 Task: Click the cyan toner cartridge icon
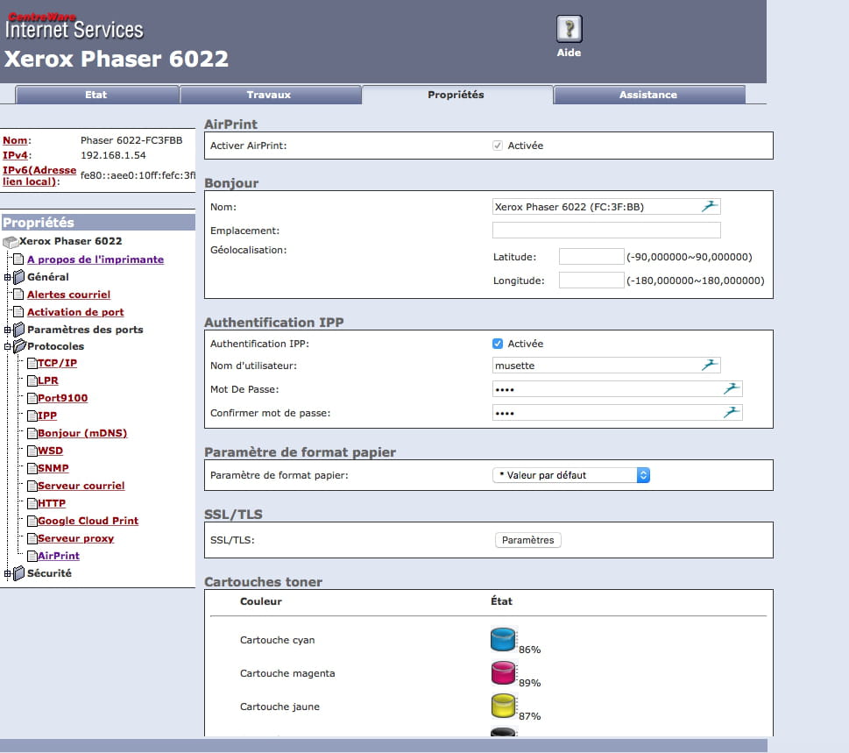(x=503, y=639)
